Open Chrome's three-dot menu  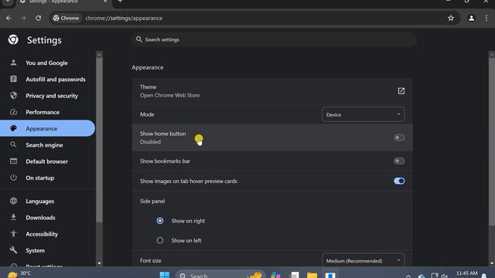click(x=486, y=19)
